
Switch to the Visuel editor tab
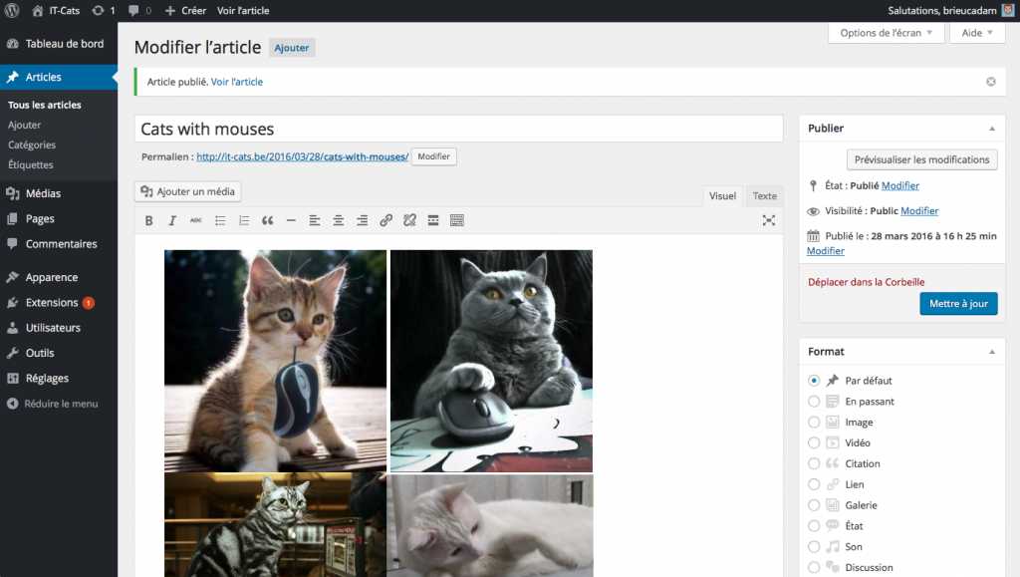tap(723, 195)
